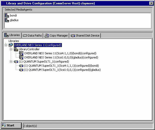Switch to the Data Paths tab

32,36
